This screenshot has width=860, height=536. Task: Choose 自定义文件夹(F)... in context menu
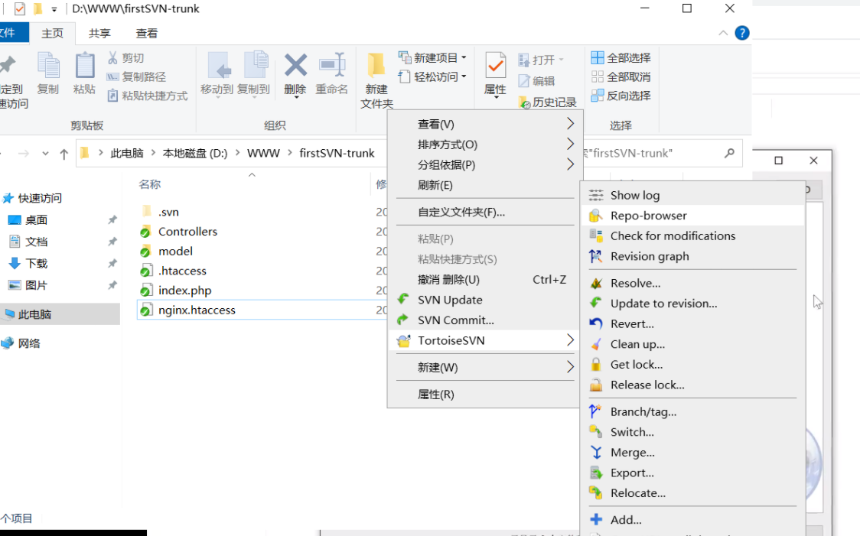[x=484, y=212]
